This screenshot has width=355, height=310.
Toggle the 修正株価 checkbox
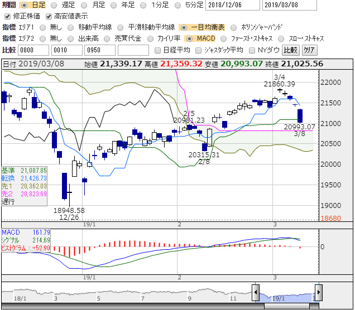point(7,16)
